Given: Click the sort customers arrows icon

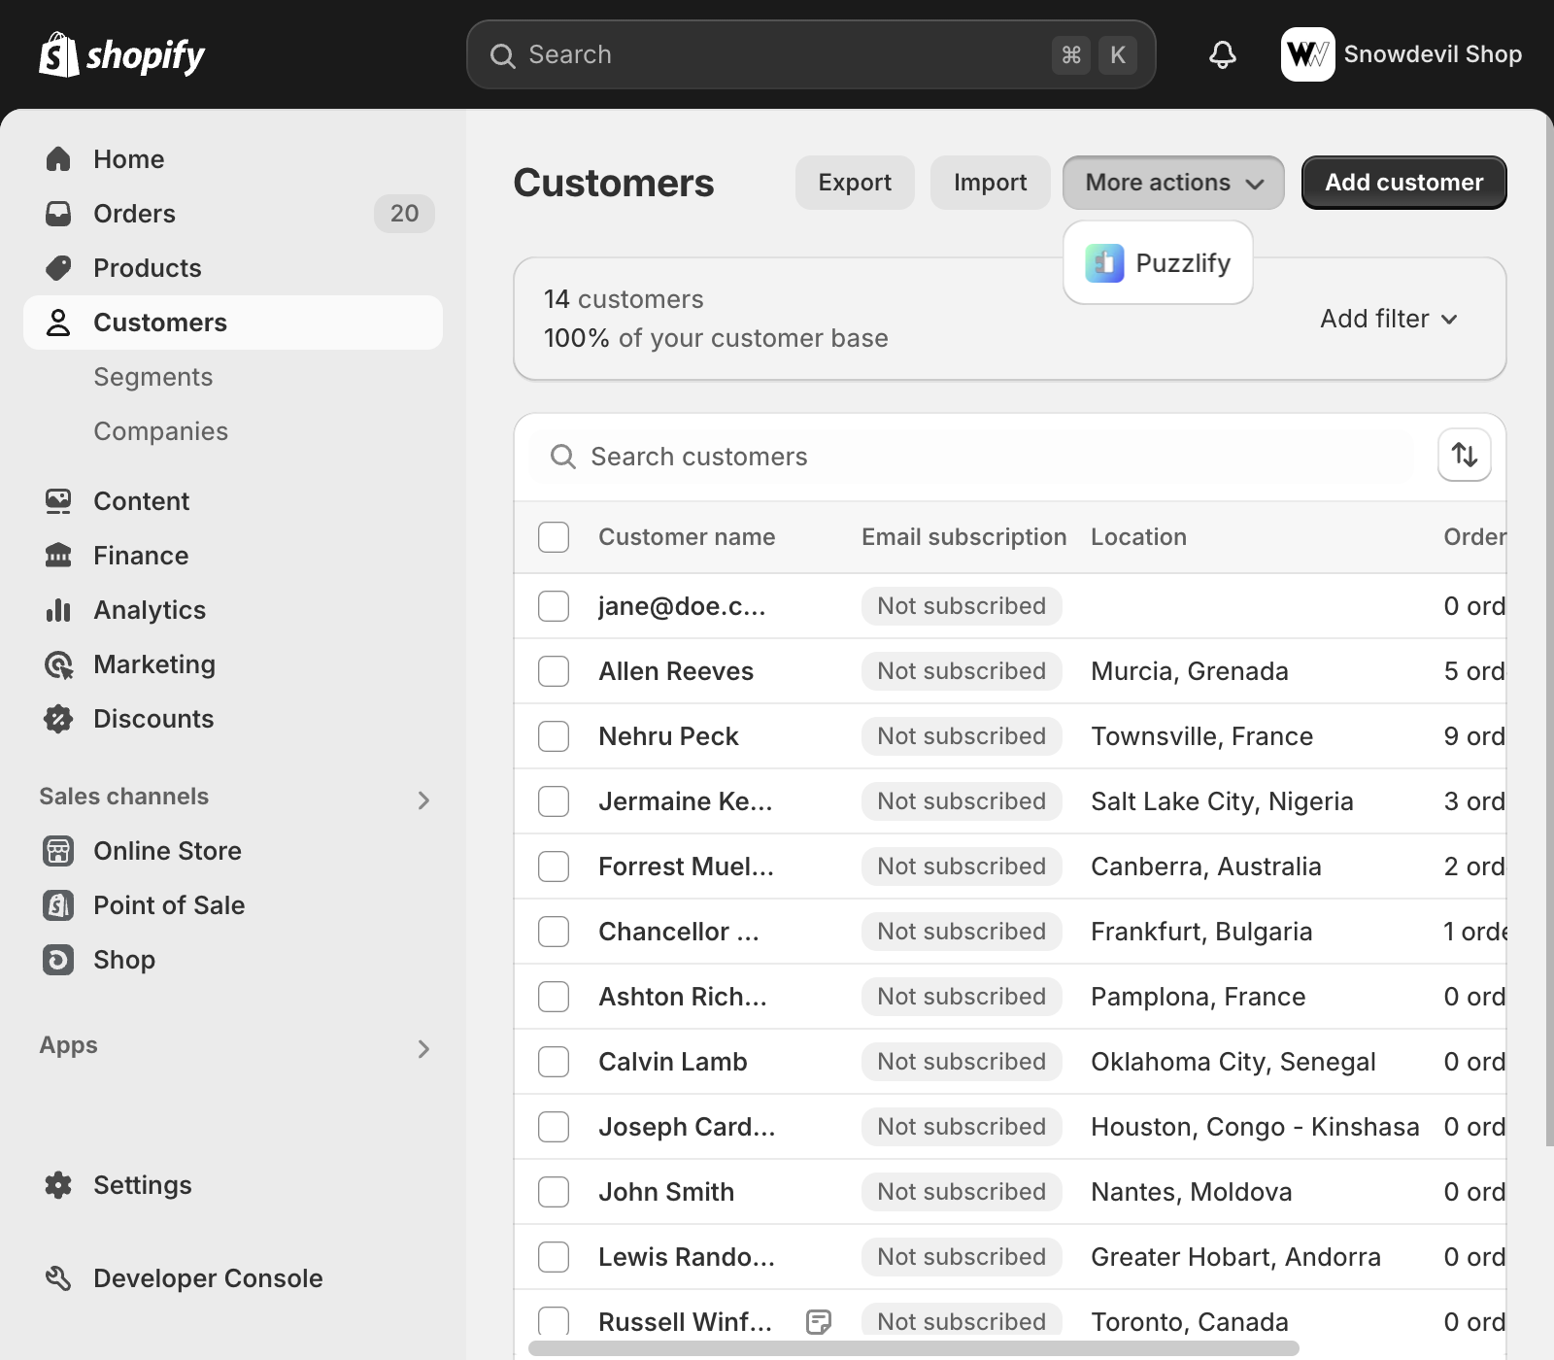Looking at the screenshot, I should click(1464, 455).
